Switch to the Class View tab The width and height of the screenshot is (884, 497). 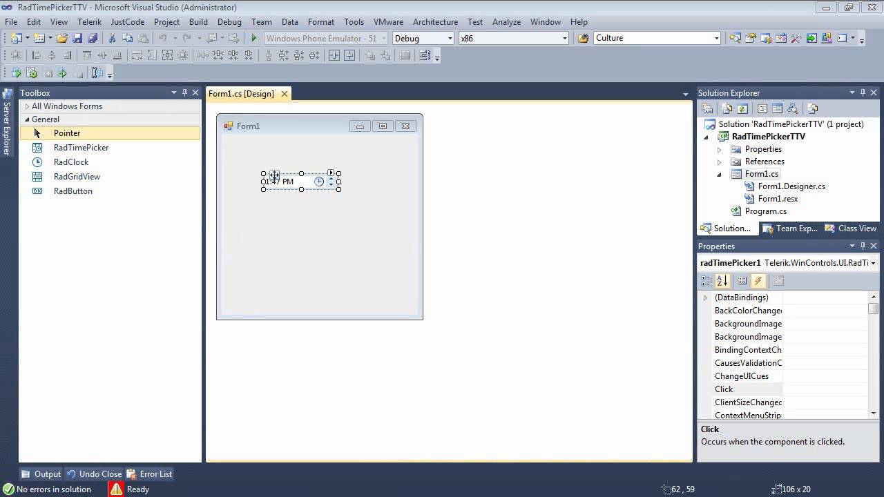pyautogui.click(x=851, y=228)
